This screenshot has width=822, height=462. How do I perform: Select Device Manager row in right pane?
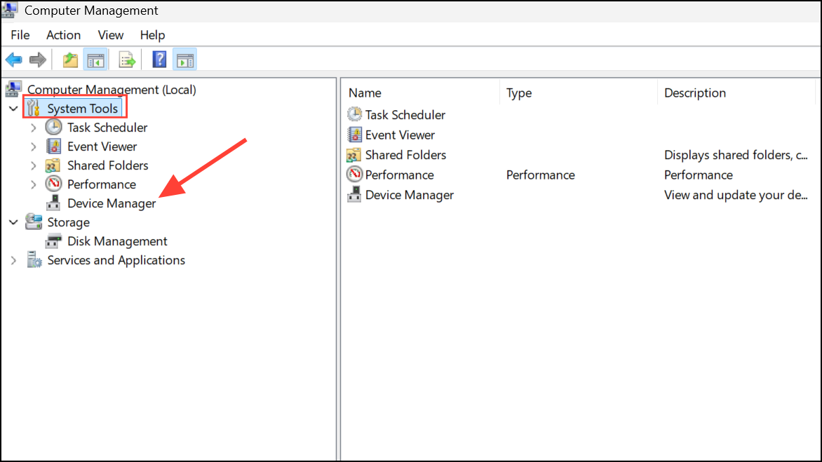(410, 195)
